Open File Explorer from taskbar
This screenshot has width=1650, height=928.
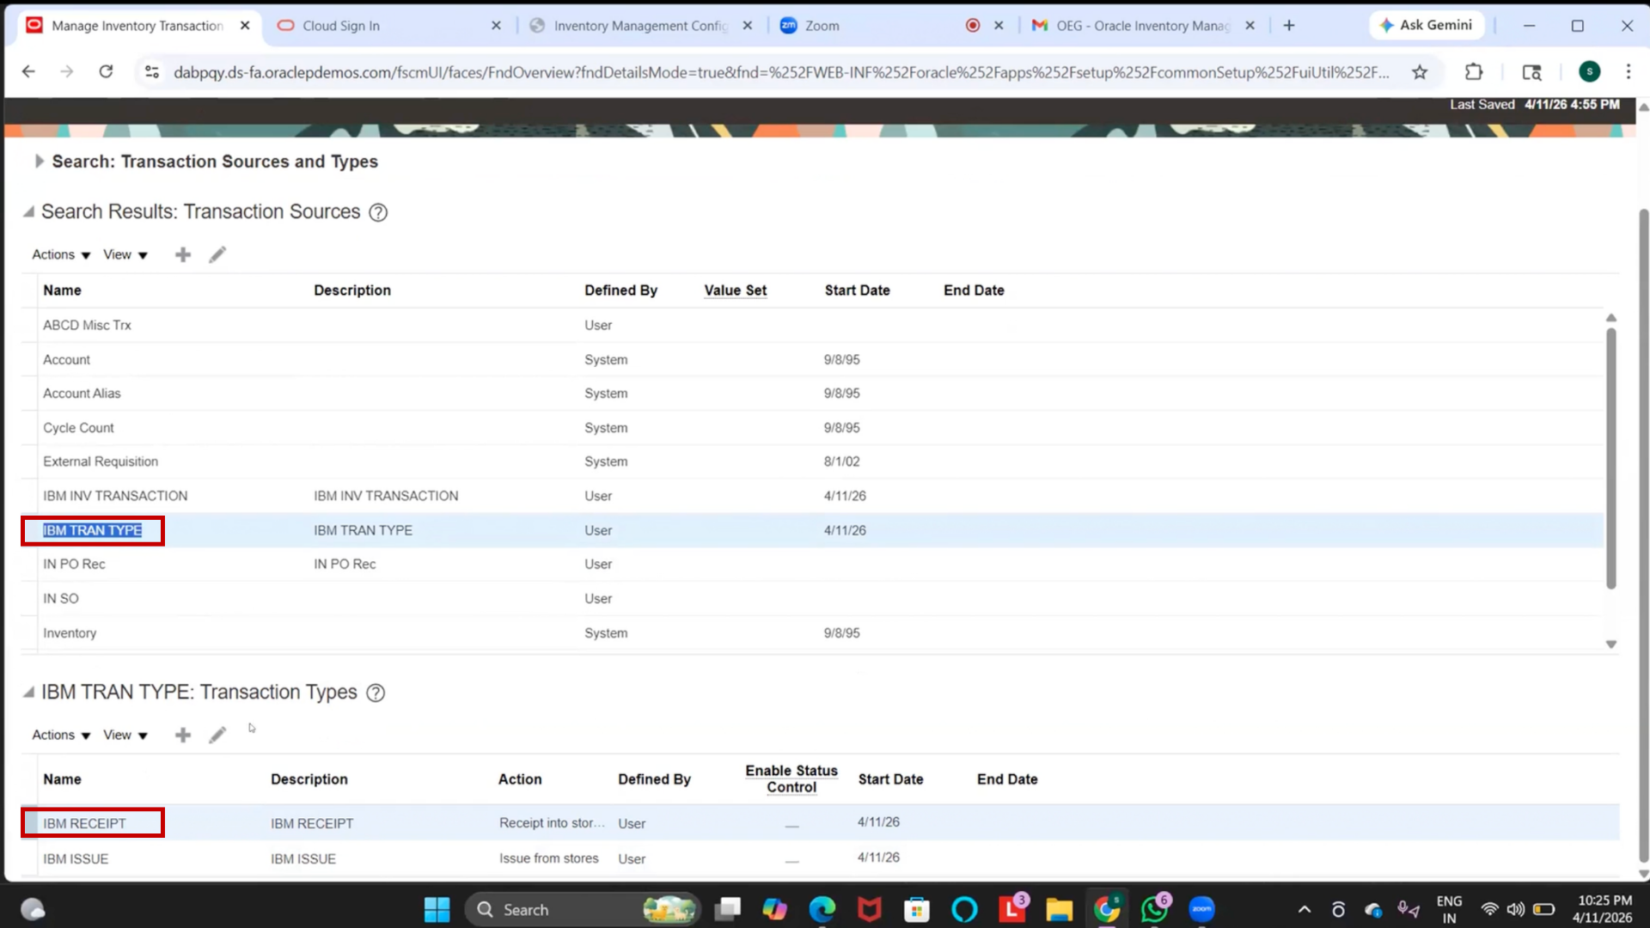[x=1059, y=909]
